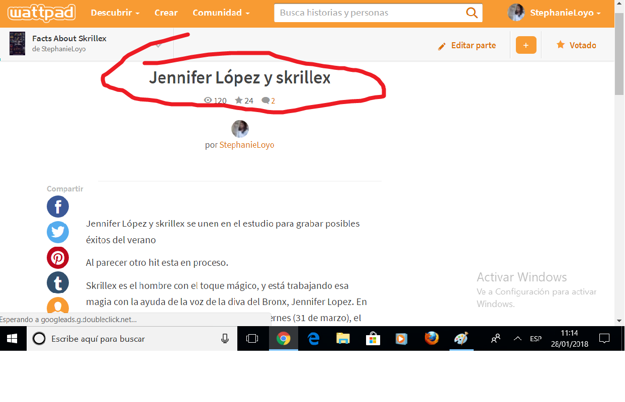Open Firefox from taskbar

(x=431, y=339)
